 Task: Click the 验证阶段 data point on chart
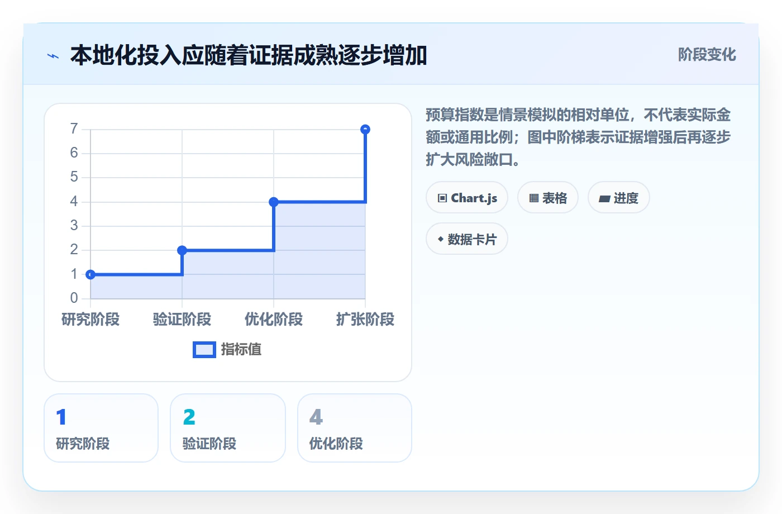182,250
